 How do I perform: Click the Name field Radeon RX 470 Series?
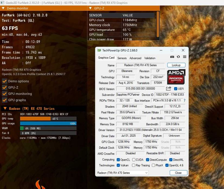point(140,65)
